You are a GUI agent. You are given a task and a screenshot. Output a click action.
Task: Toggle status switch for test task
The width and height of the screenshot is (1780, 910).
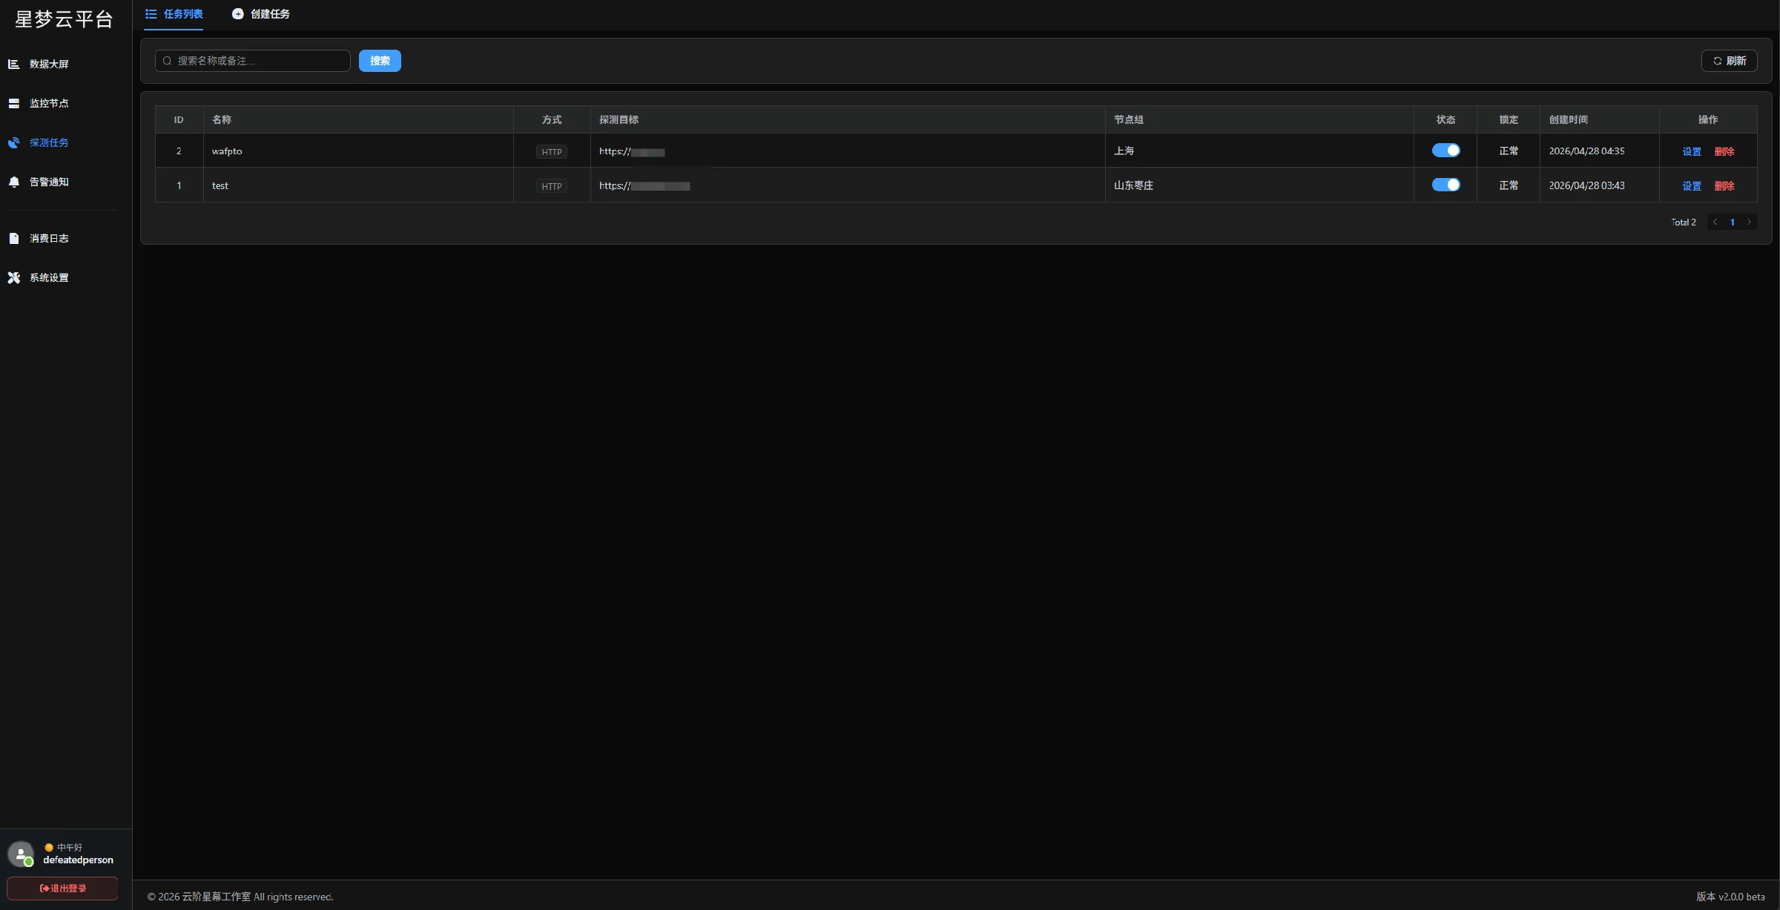(1445, 185)
